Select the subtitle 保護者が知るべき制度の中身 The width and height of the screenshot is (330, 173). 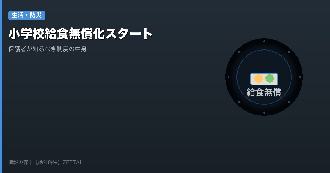48,49
